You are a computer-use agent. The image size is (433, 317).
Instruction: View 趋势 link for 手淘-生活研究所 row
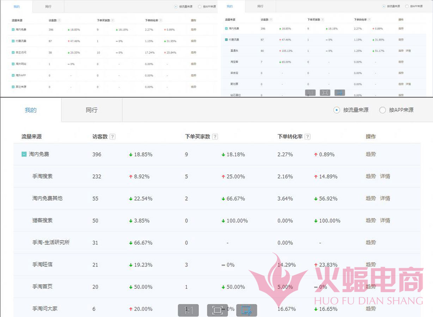(371, 243)
